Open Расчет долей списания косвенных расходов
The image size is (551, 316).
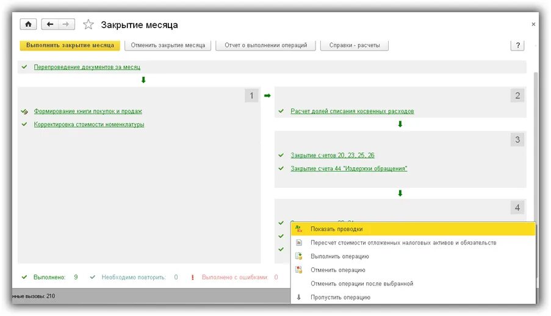352,111
